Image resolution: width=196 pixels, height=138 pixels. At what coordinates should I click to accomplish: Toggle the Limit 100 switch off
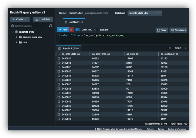pos(78,30)
